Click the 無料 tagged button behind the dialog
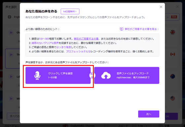Screen dimensions: 185x127 (172, 17)
